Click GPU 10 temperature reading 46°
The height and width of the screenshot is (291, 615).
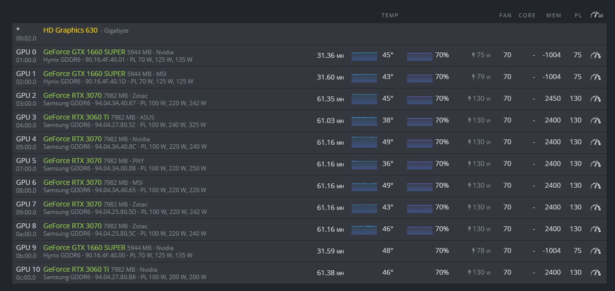coord(388,273)
